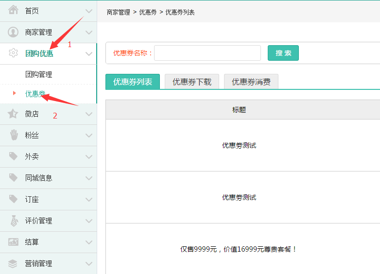Viewport: 380px width, 274px height.
Task: Click the tie icon beside 评价管理
Action: (14, 221)
